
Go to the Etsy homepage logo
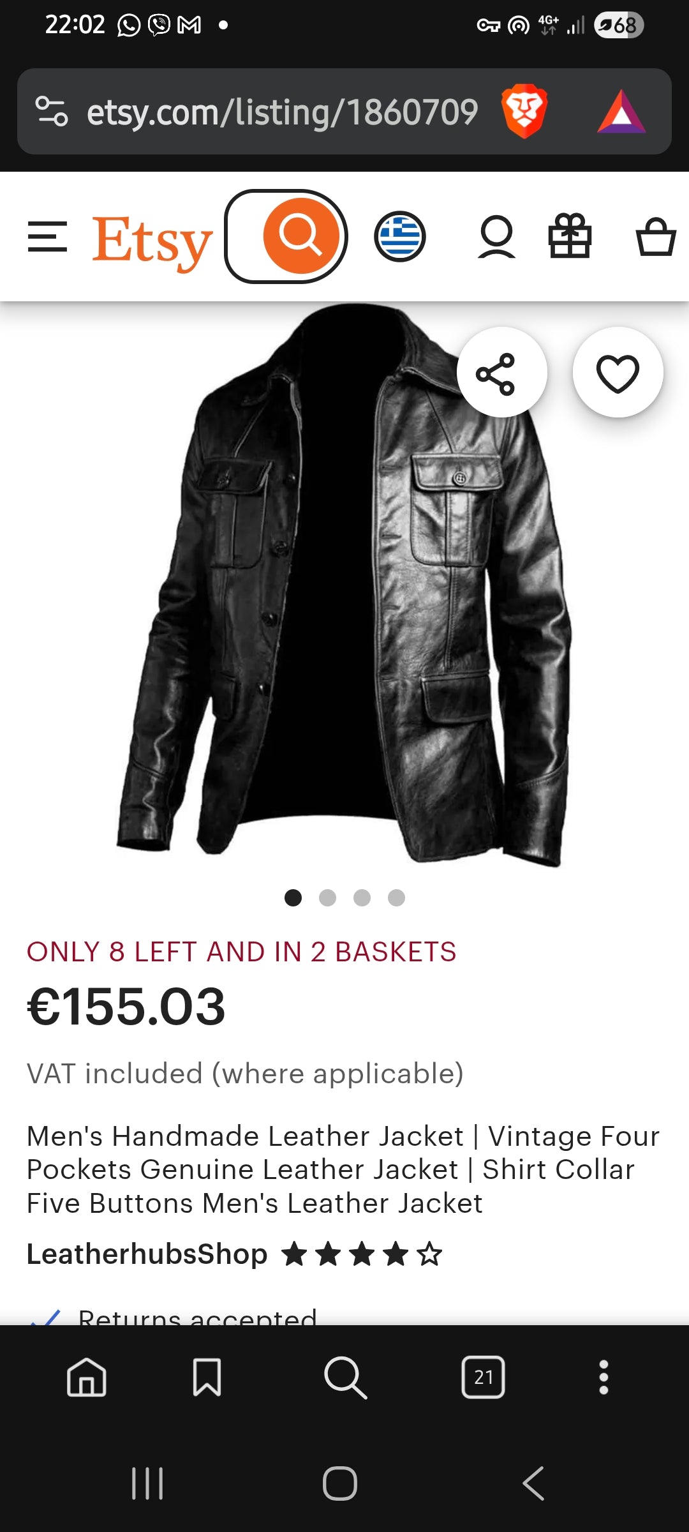(x=151, y=241)
